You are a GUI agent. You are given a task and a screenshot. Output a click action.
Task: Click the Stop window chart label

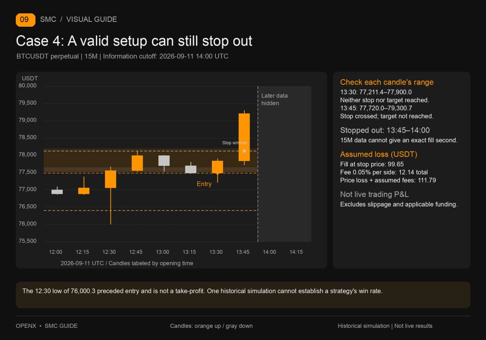pyautogui.click(x=234, y=143)
